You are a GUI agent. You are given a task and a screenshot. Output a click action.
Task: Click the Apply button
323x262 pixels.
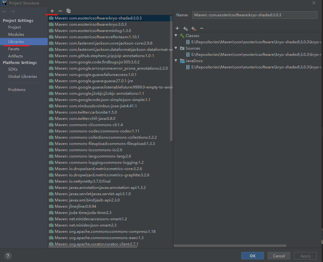305,256
